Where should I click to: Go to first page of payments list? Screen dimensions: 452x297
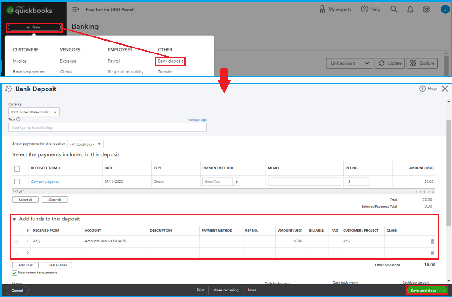(416, 192)
